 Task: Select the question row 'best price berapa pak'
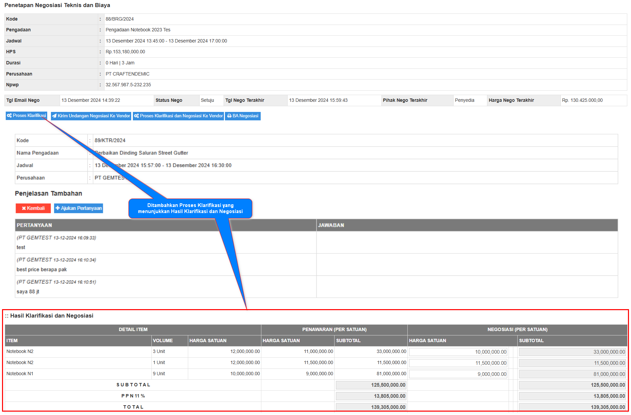[165, 265]
